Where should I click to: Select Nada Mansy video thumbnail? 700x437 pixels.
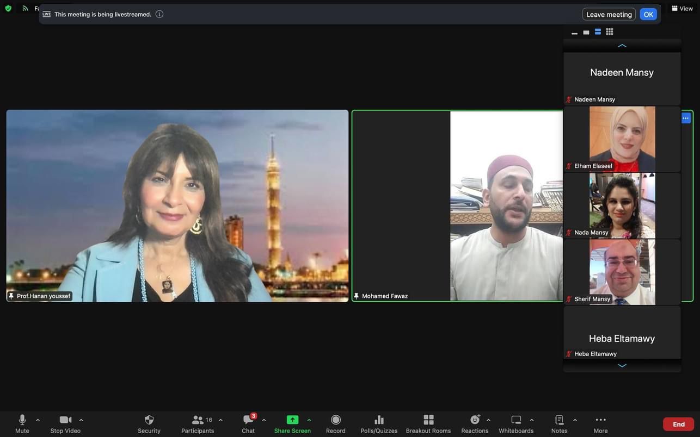click(x=622, y=205)
